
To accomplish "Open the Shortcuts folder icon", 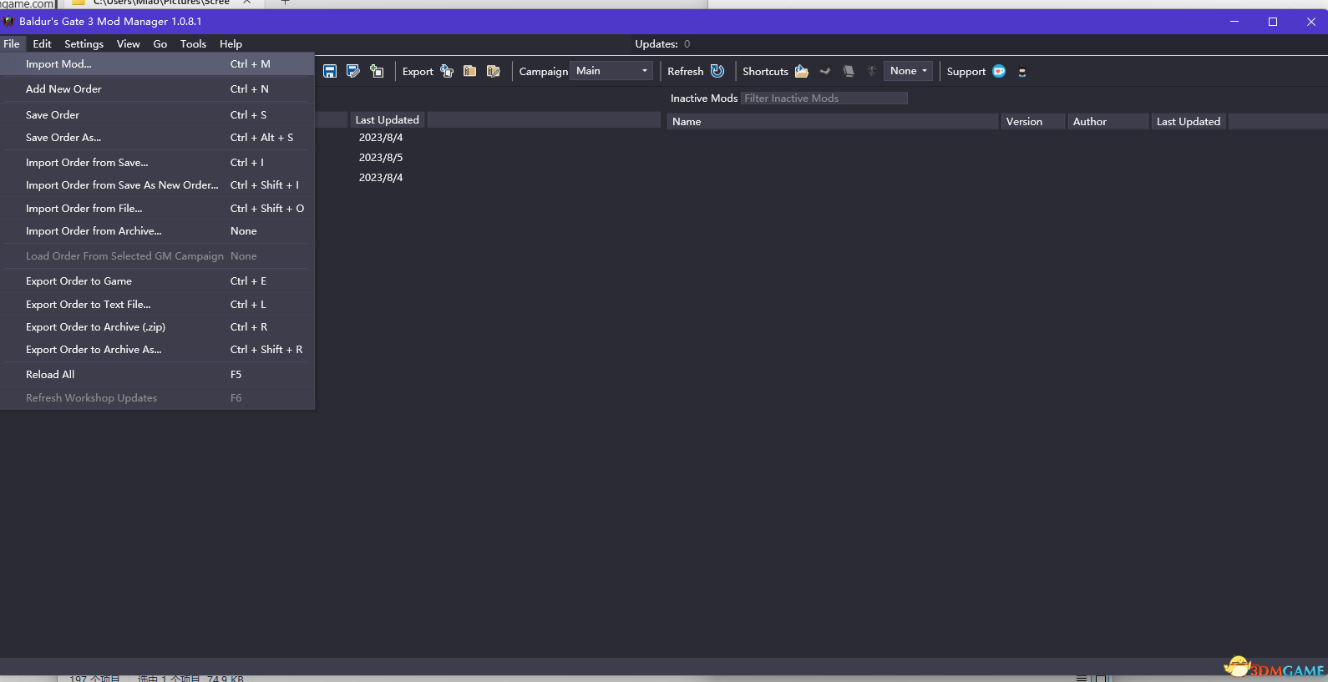I will 802,72.
